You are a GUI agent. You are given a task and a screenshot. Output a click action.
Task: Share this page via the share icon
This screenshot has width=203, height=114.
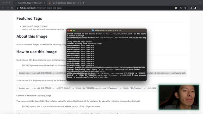click(181, 8)
